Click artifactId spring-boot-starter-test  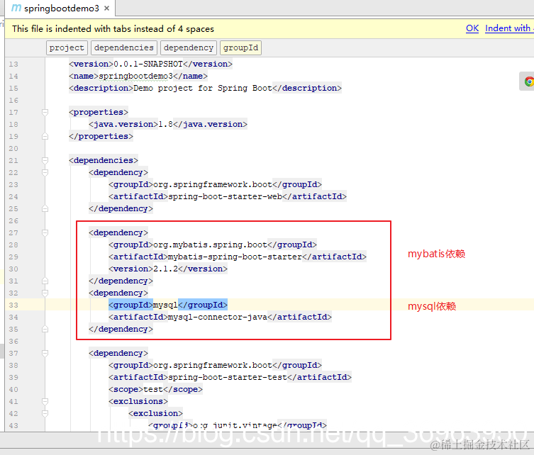(x=228, y=377)
